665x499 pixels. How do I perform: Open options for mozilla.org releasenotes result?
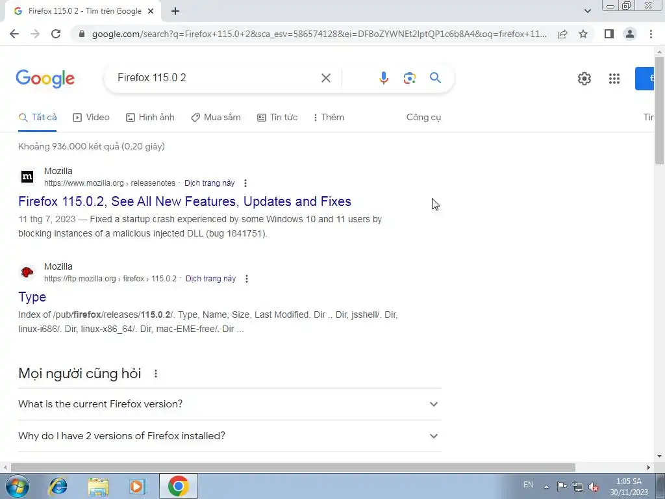[x=245, y=183]
